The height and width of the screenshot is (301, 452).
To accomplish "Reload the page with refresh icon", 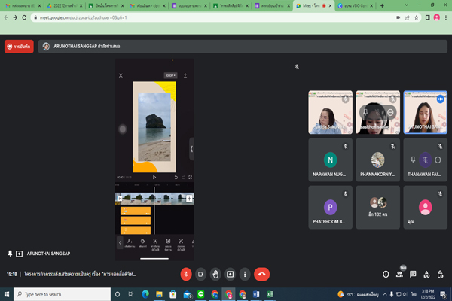I will [x=26, y=17].
